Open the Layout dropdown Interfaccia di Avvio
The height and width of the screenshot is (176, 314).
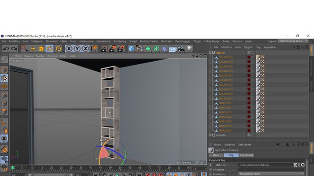click(293, 41)
